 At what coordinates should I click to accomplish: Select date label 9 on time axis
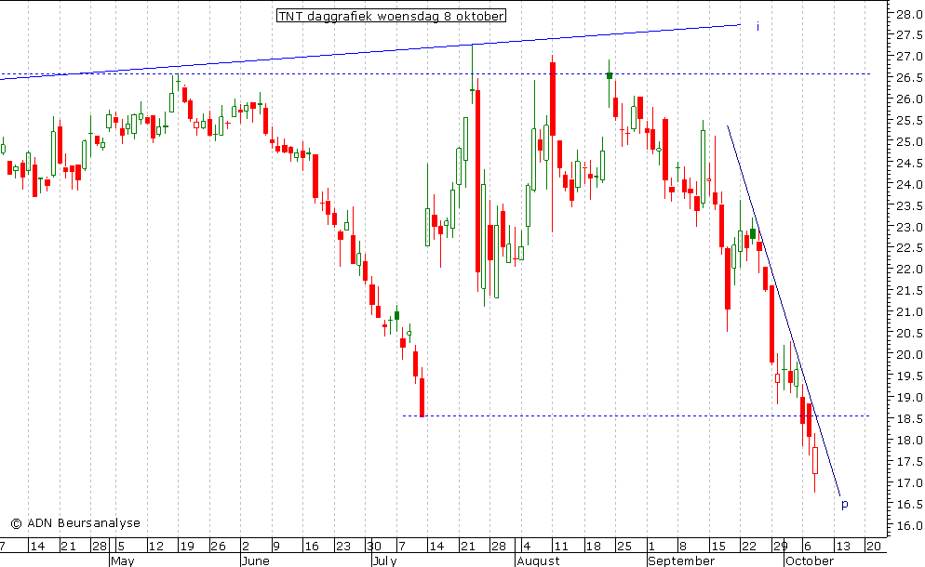(x=277, y=546)
